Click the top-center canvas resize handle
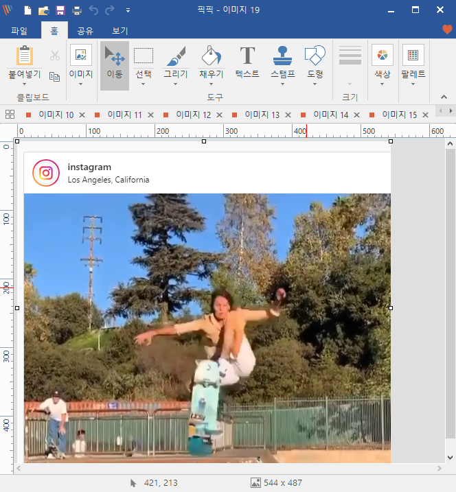The width and height of the screenshot is (456, 492). 204,141
